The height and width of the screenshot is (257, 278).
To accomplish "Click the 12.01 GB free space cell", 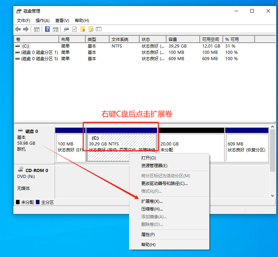I will 211,46.
